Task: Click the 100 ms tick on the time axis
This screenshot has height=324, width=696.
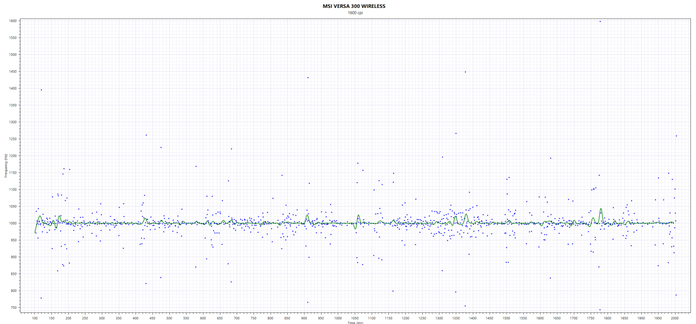Action: [35, 318]
